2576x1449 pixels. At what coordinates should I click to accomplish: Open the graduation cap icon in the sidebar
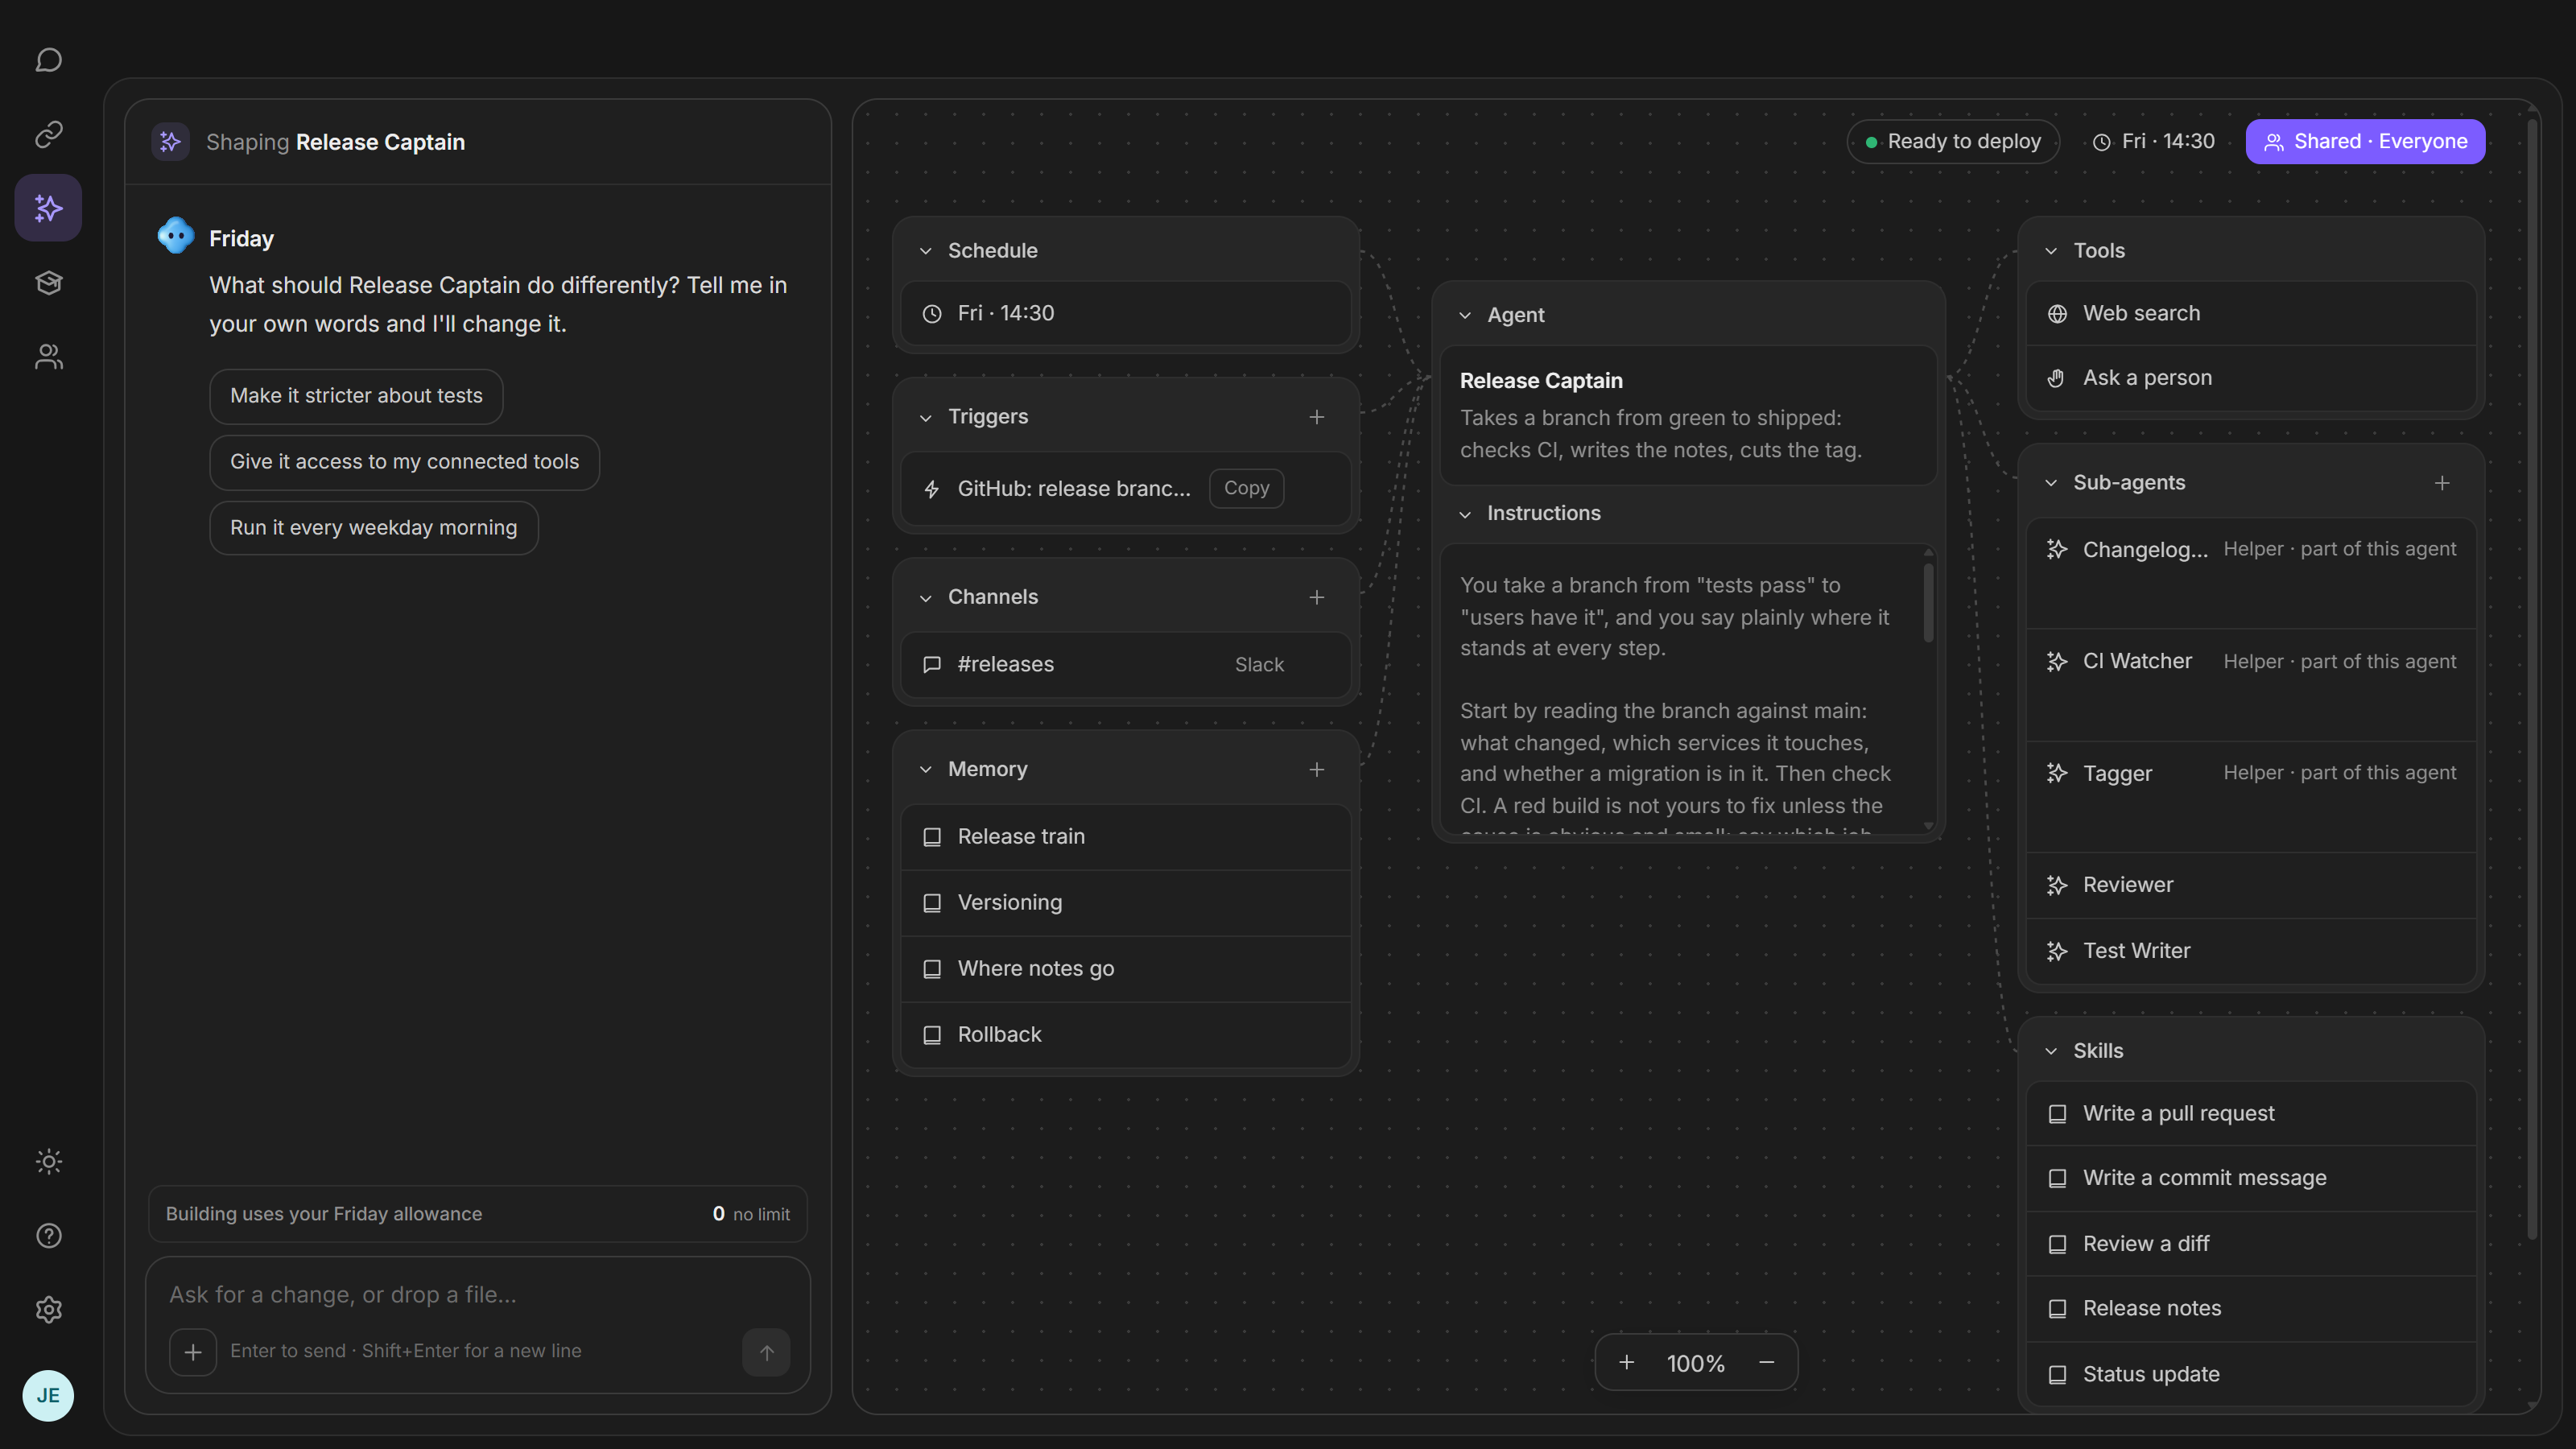(48, 282)
